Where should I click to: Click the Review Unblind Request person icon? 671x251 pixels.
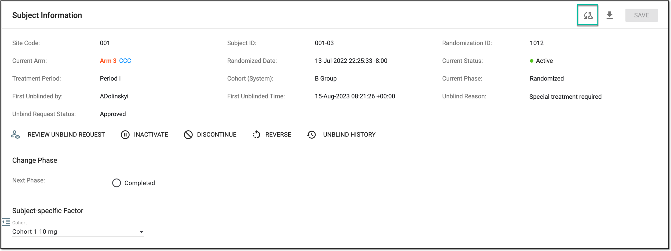[15, 135]
